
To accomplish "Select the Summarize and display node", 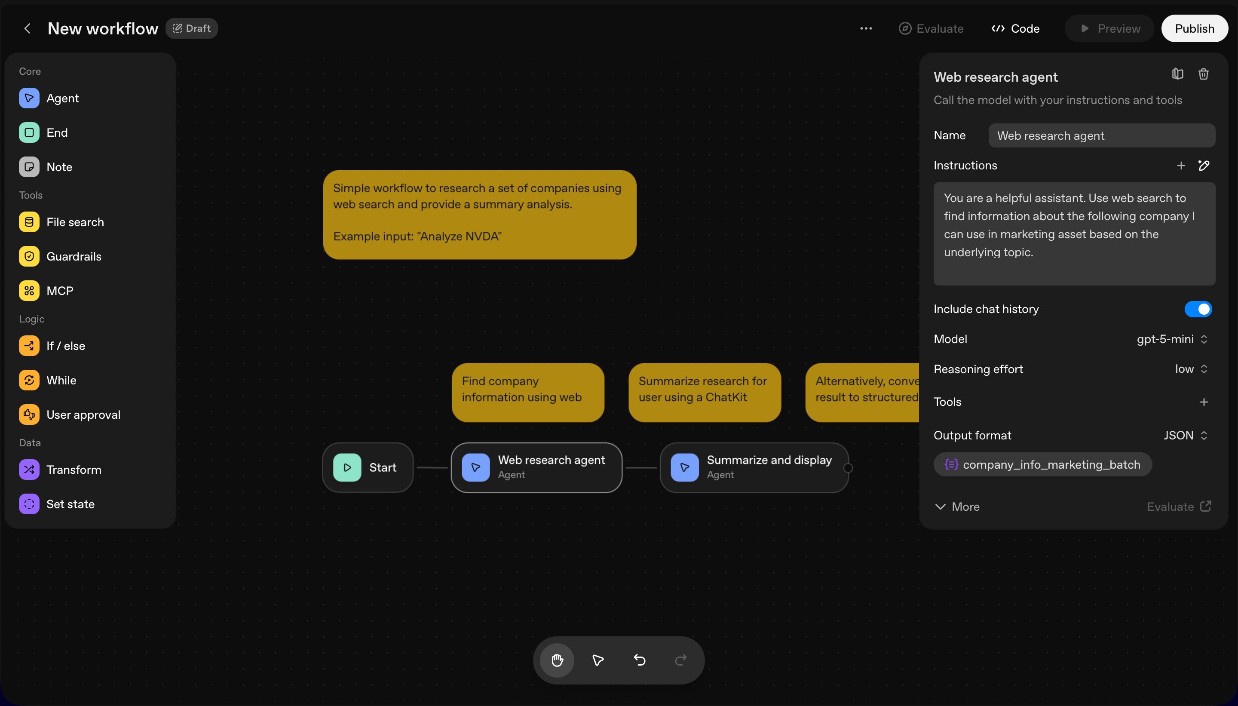I will (754, 467).
